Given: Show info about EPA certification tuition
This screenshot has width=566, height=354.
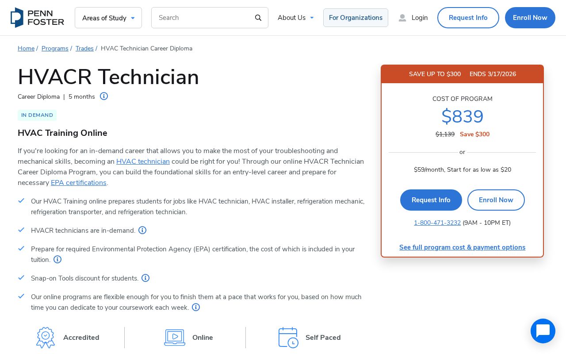Looking at the screenshot, I should click(57, 259).
